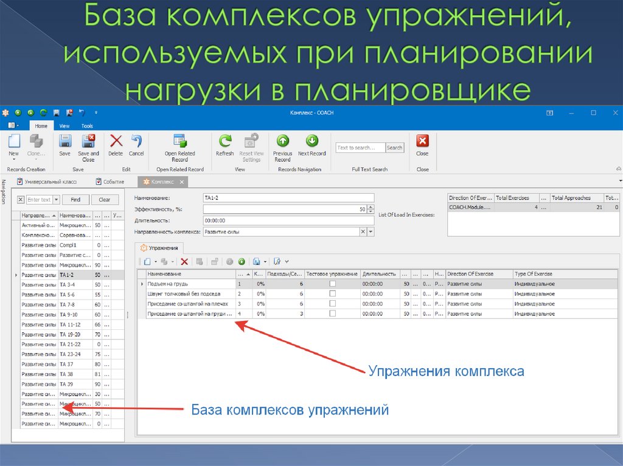Open dropdown next to export icon in Упражнения toolbar
This screenshot has width=623, height=466.
[x=265, y=262]
